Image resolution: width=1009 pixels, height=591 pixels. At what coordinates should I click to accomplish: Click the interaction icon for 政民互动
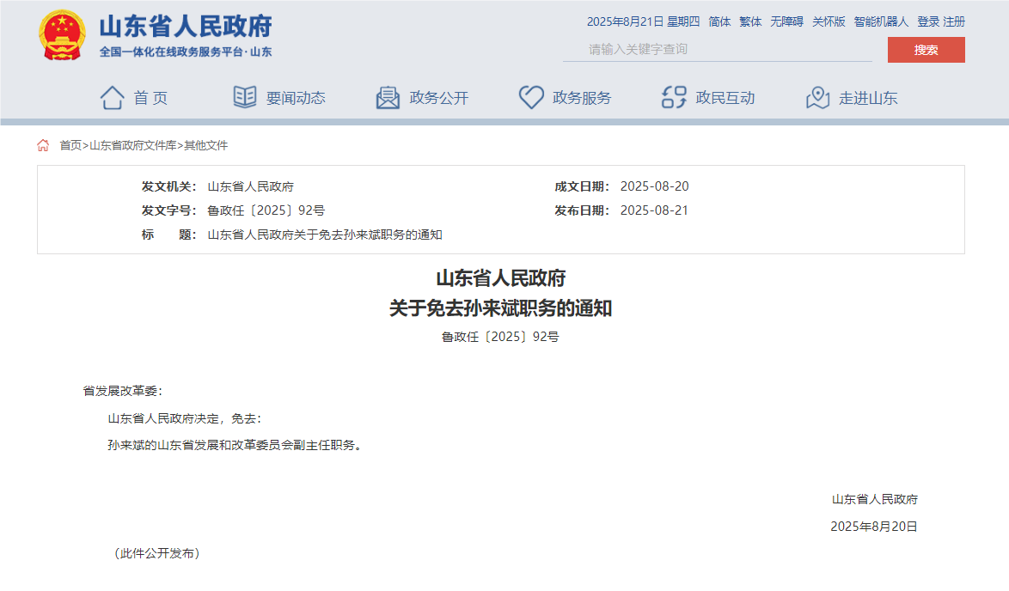pyautogui.click(x=674, y=98)
